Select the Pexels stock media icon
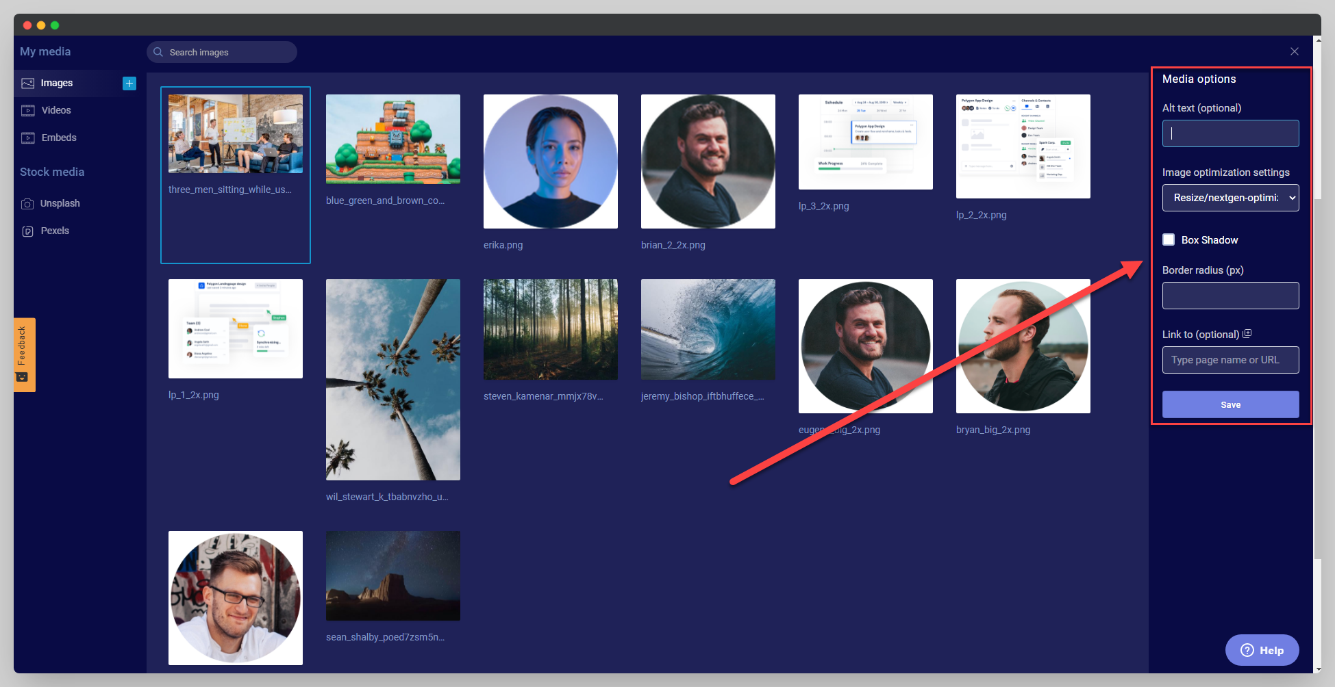 coord(27,231)
